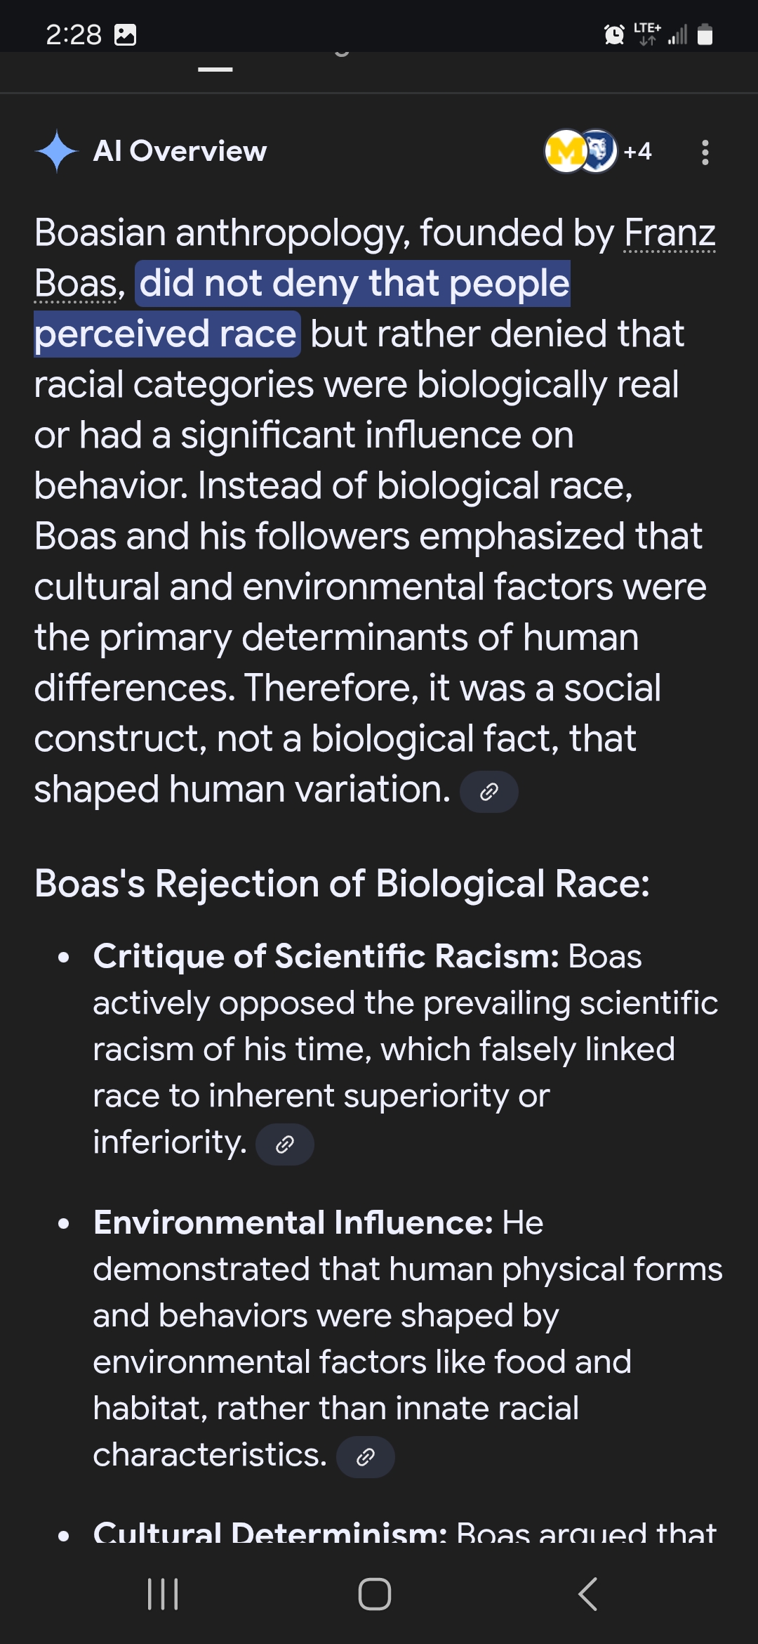The width and height of the screenshot is (758, 1644).
Task: Open the Michigan M source icon
Action: [x=566, y=151]
